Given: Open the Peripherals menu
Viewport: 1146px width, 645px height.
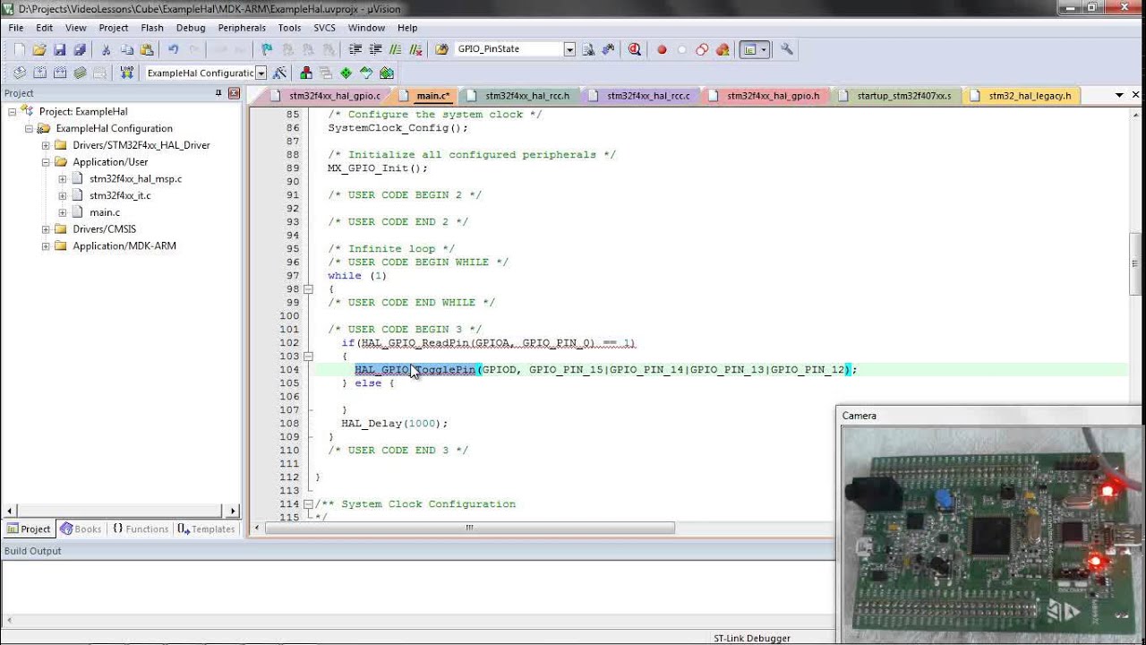Looking at the screenshot, I should tap(242, 28).
